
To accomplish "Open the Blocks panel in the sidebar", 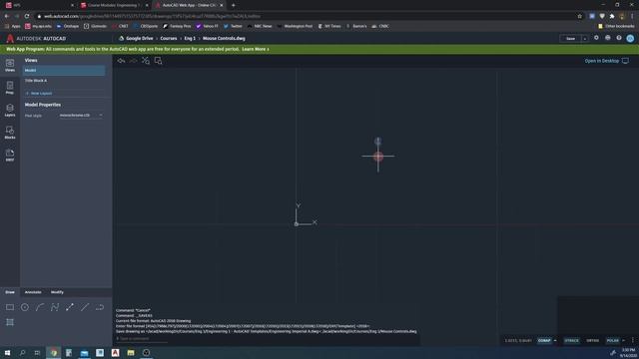I will tap(10, 133).
